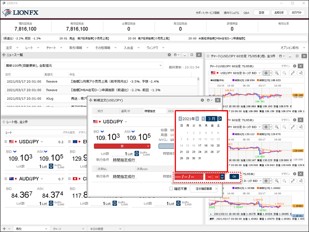Viewport: 309px width, 232px height.
Task: Open 操作マニュアル link
Action: (x=231, y=13)
